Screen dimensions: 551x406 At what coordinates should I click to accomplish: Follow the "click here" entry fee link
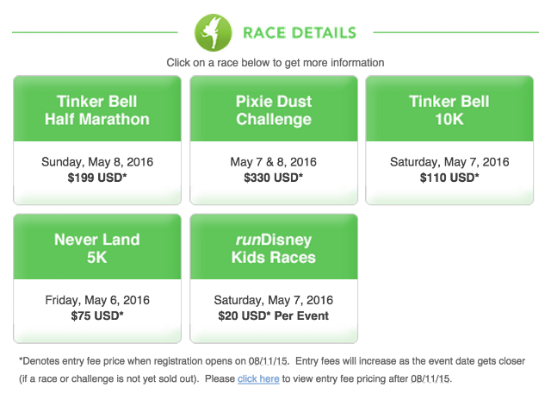point(258,378)
